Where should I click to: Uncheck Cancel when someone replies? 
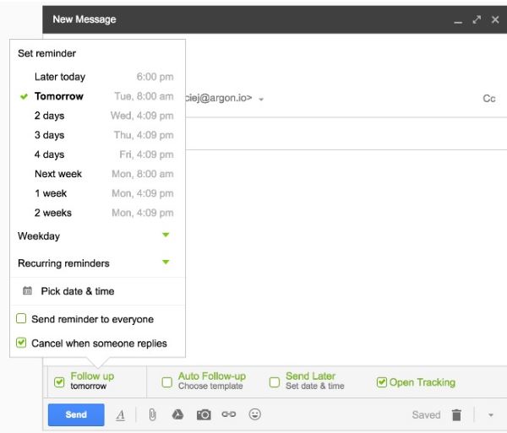click(22, 344)
